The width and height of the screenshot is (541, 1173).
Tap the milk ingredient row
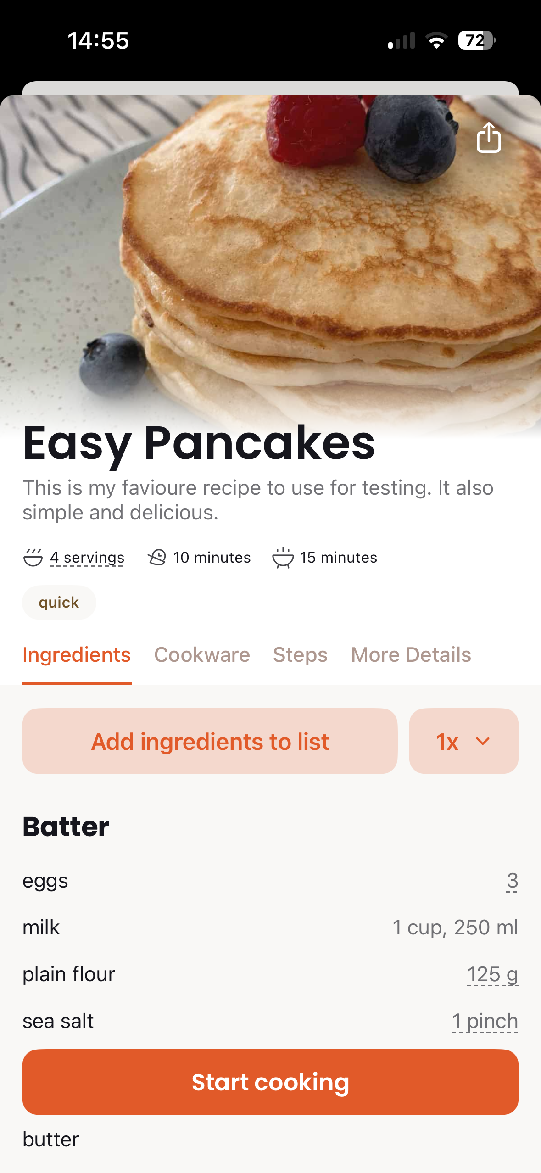click(270, 927)
